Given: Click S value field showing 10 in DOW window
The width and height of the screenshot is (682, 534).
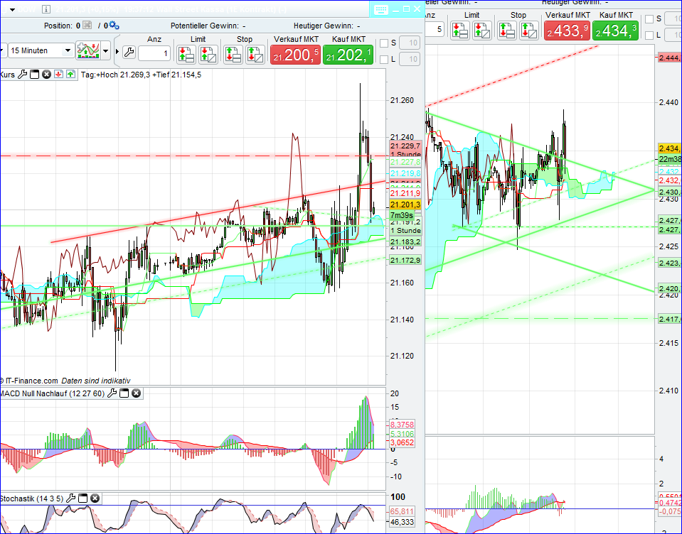Looking at the screenshot, I should point(410,43).
